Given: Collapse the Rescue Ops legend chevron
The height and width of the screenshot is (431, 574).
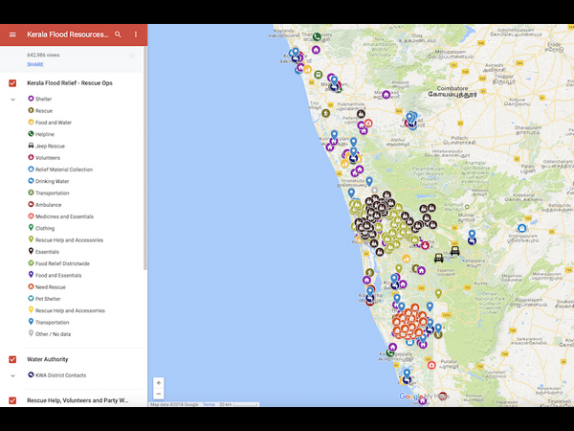Looking at the screenshot, I should [12, 100].
